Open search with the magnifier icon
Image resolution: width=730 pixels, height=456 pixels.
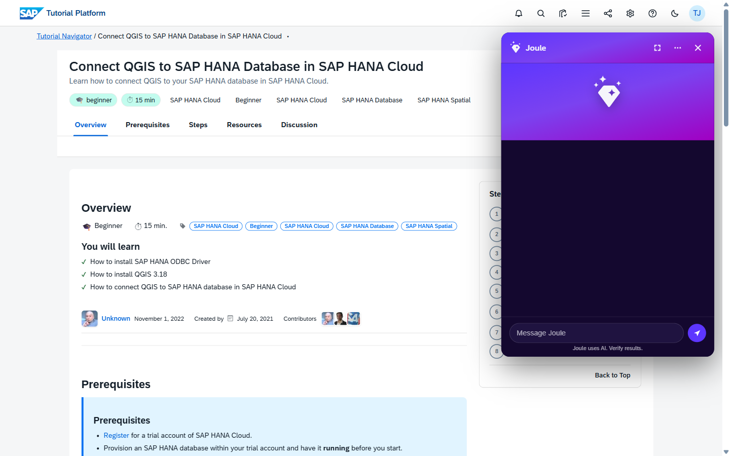(541, 13)
